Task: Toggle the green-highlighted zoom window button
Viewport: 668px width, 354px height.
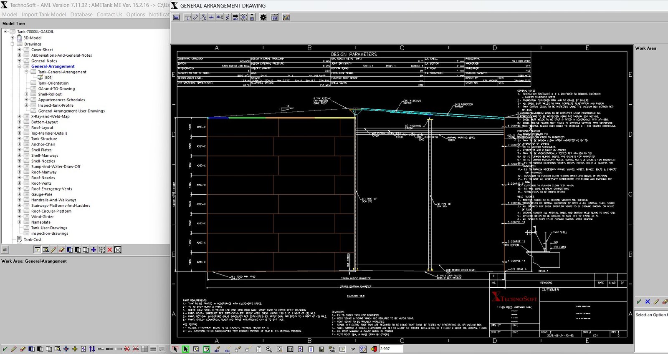Action: 206,349
